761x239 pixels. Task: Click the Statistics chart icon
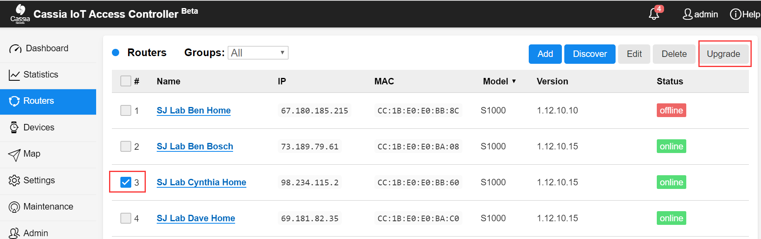coord(14,75)
